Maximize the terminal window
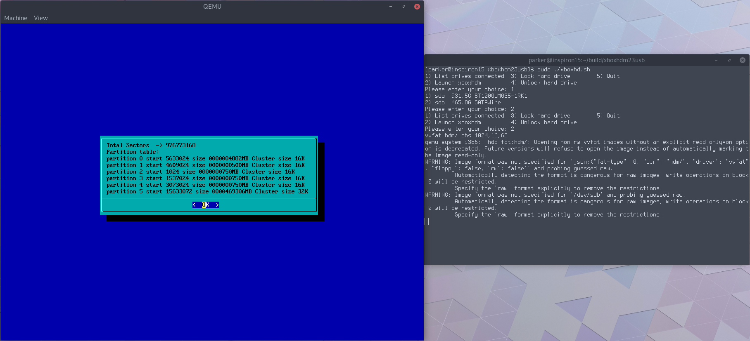Image resolution: width=750 pixels, height=341 pixels. click(x=729, y=60)
